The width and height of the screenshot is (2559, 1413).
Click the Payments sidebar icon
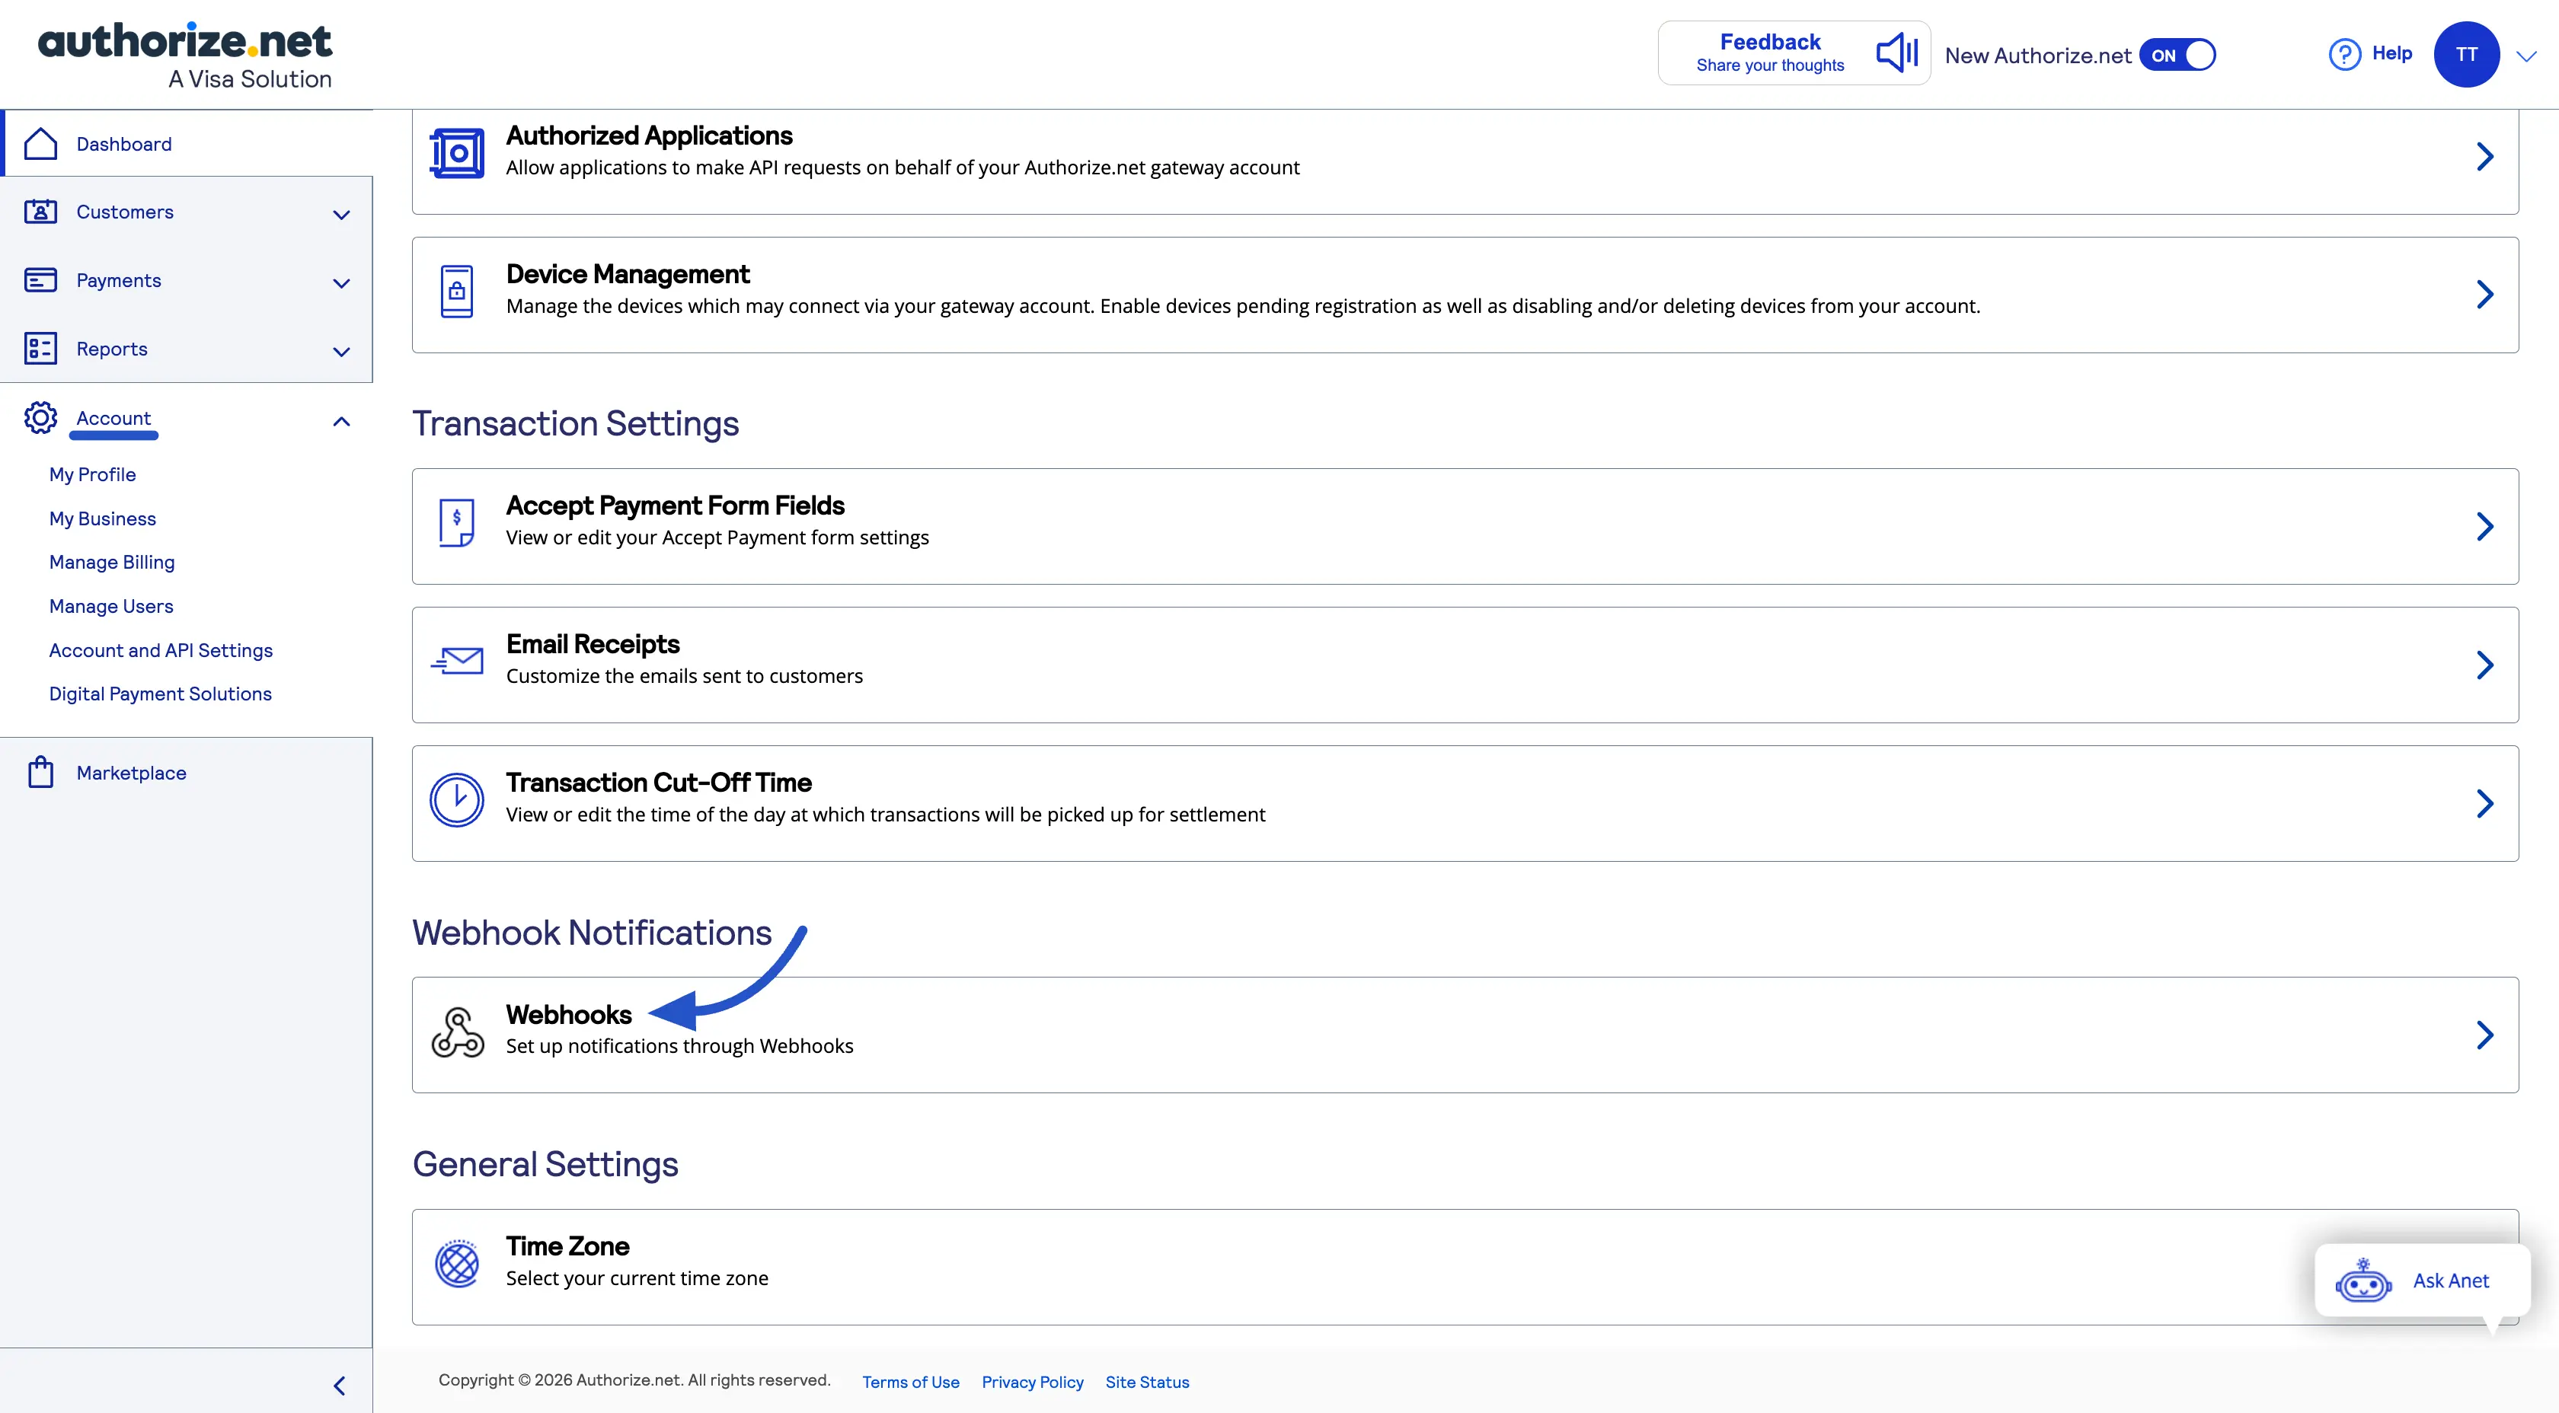40,280
